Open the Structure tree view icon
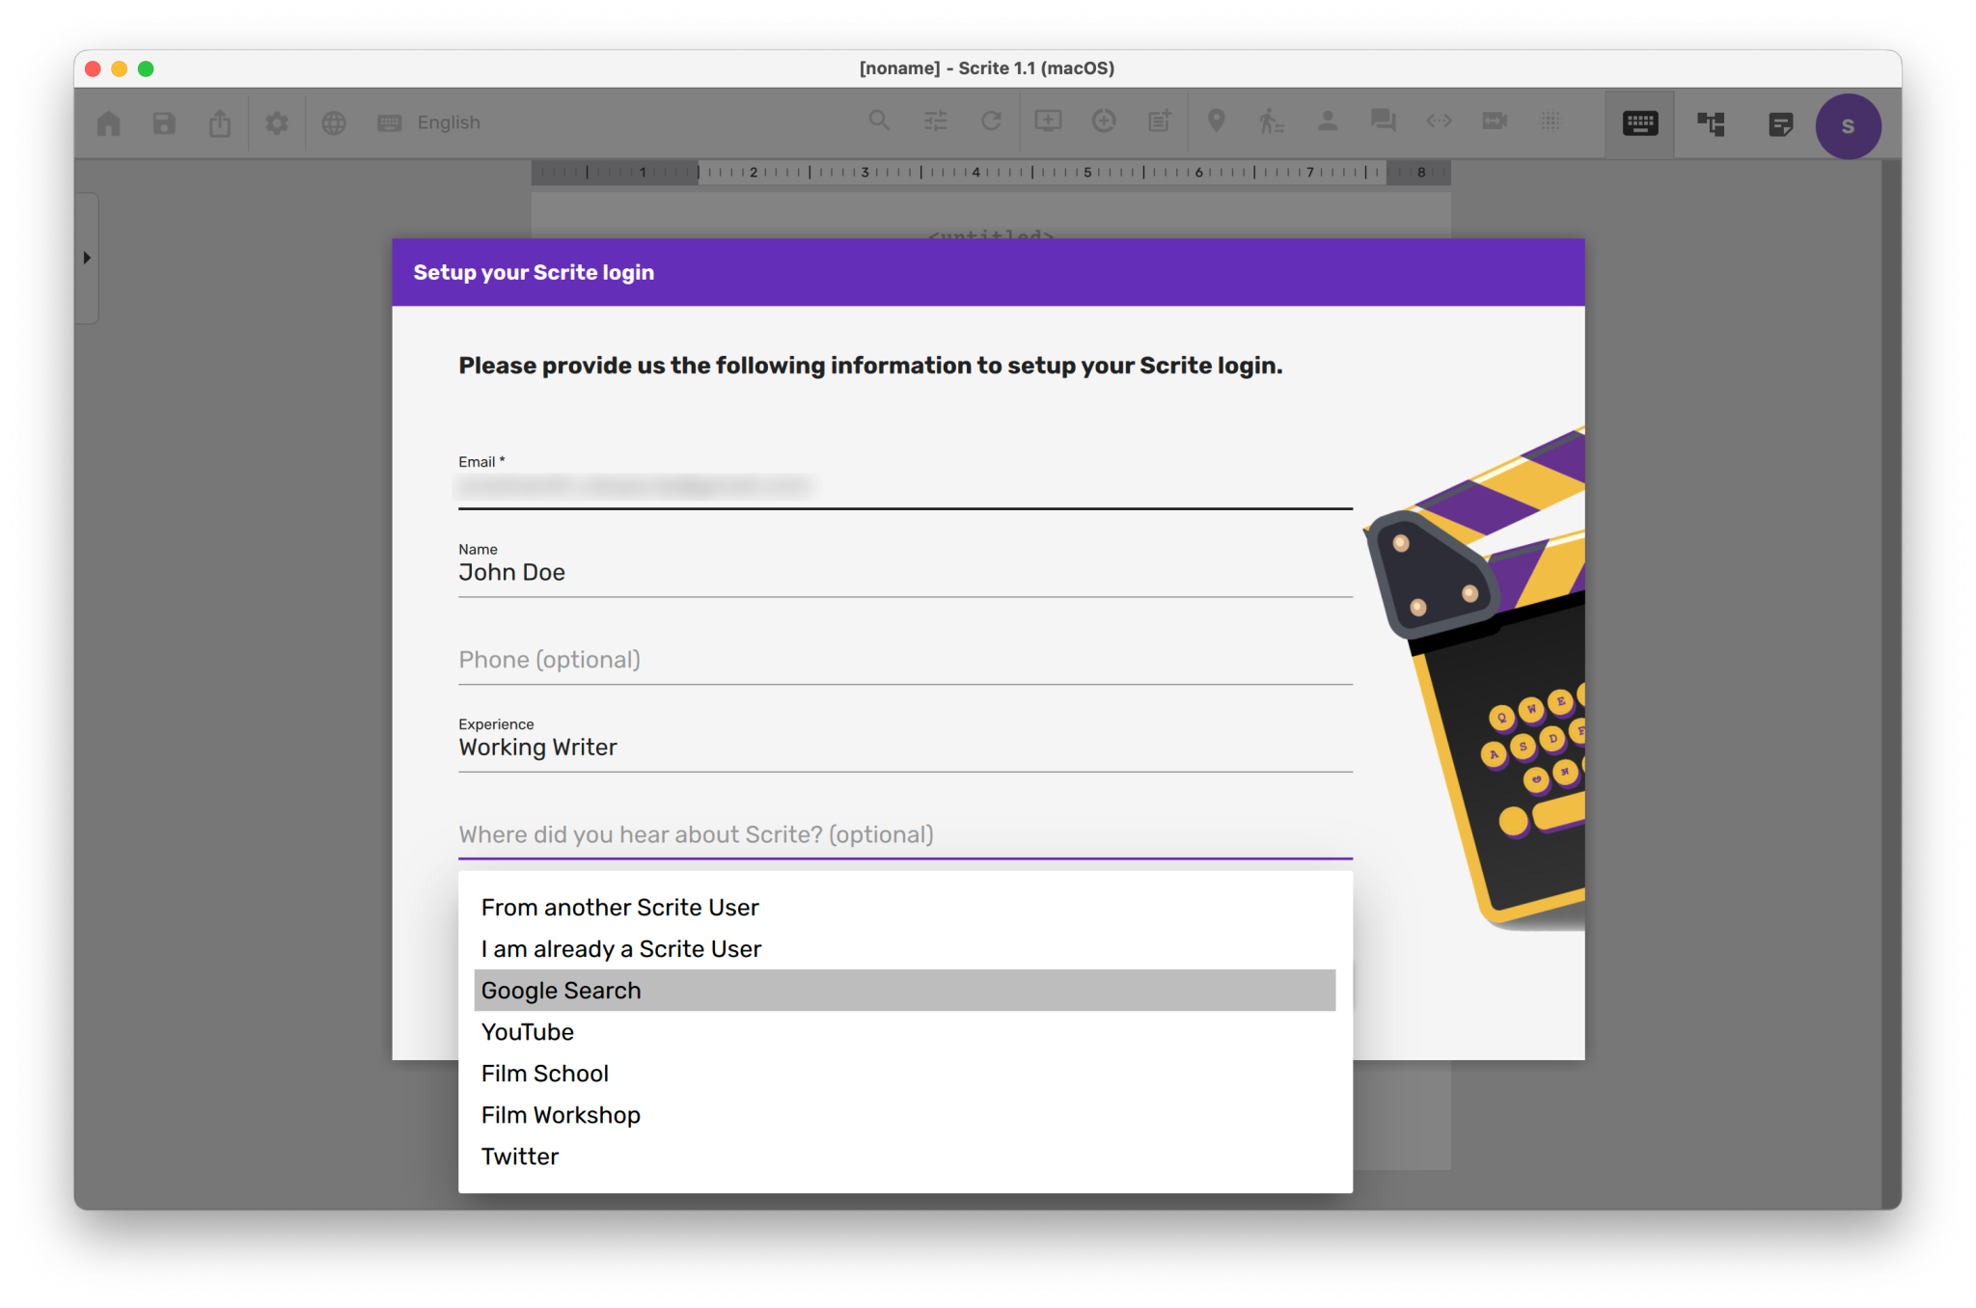This screenshot has width=1976, height=1308. (x=1711, y=123)
